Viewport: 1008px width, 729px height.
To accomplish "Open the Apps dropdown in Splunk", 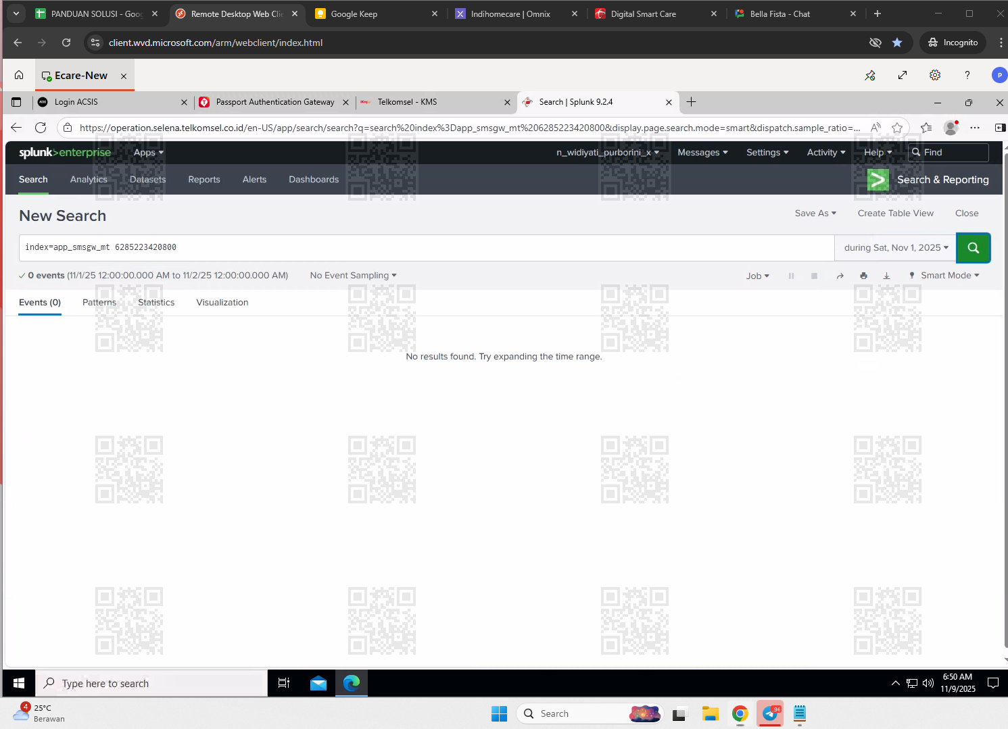I will tap(149, 153).
